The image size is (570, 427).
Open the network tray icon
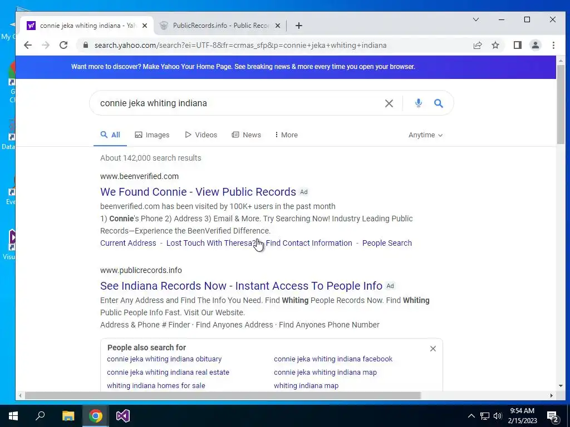(485, 416)
